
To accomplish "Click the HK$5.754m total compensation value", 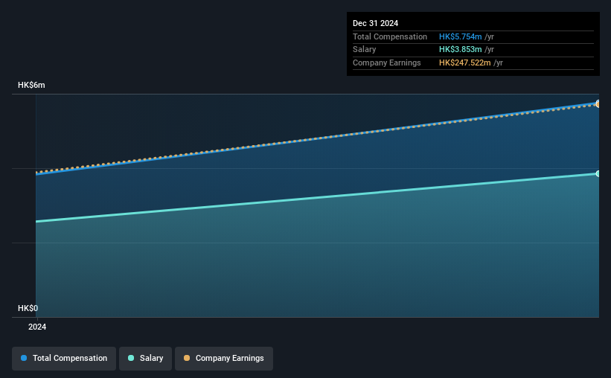I will [x=460, y=36].
